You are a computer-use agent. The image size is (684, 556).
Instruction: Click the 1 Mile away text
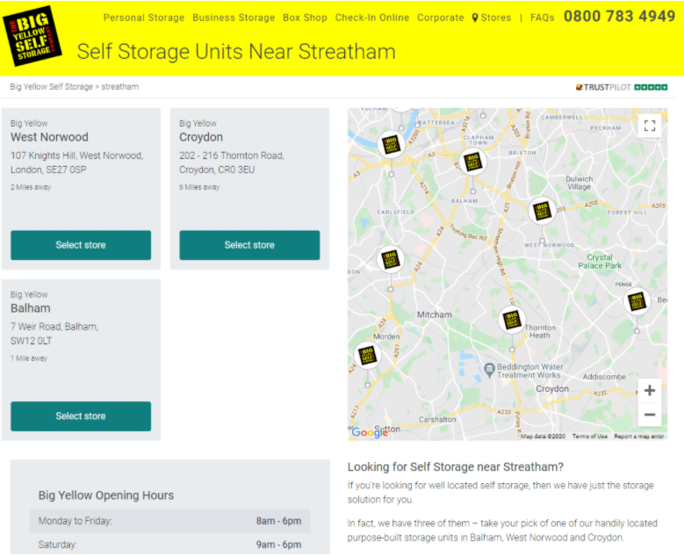(x=29, y=357)
